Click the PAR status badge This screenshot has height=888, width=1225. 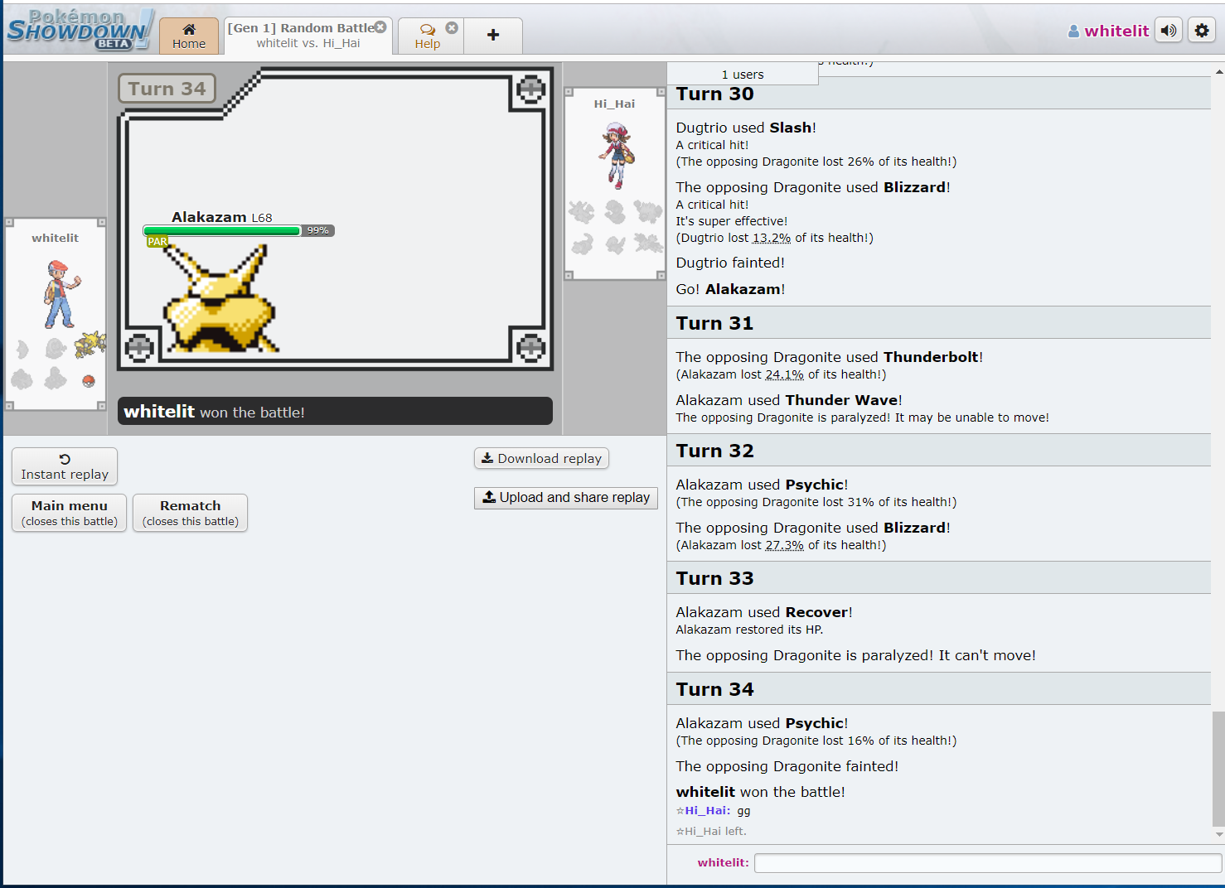157,242
